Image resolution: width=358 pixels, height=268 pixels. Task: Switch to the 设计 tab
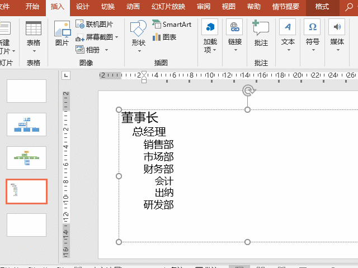coord(82,6)
